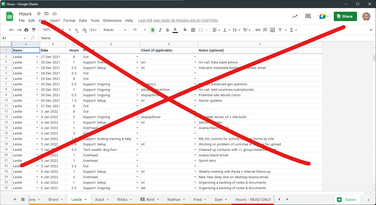Image resolution: width=376 pixels, height=205 pixels.
Task: Click the Insert chart icon
Action: coord(273,30)
